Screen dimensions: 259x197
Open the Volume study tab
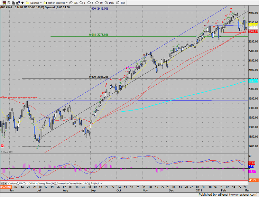[x=13, y=184]
